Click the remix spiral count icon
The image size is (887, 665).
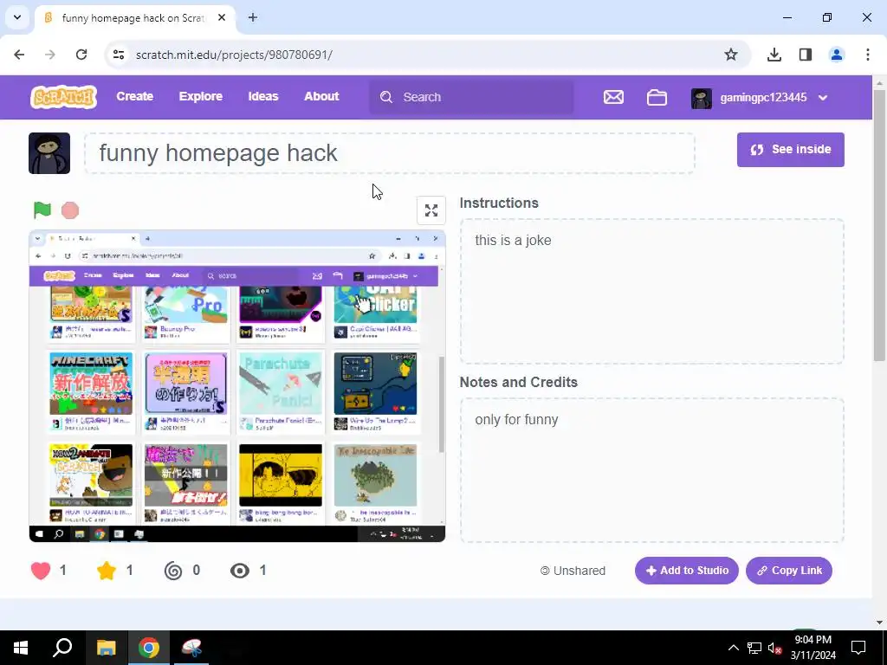click(x=173, y=571)
